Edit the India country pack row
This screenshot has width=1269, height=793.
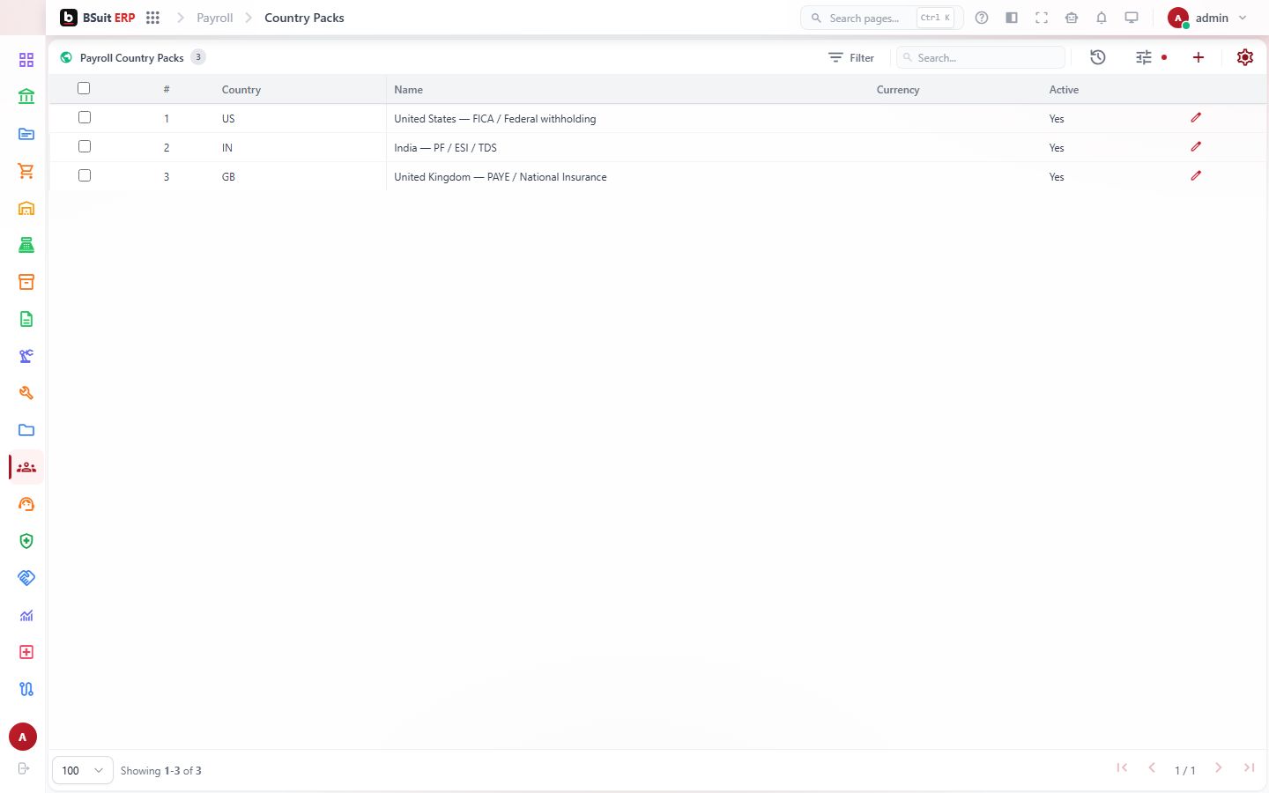pyautogui.click(x=1196, y=146)
